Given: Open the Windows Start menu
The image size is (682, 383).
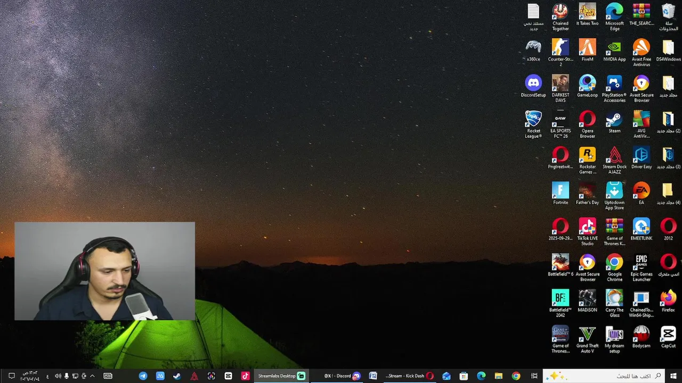Looking at the screenshot, I should tap(673, 376).
